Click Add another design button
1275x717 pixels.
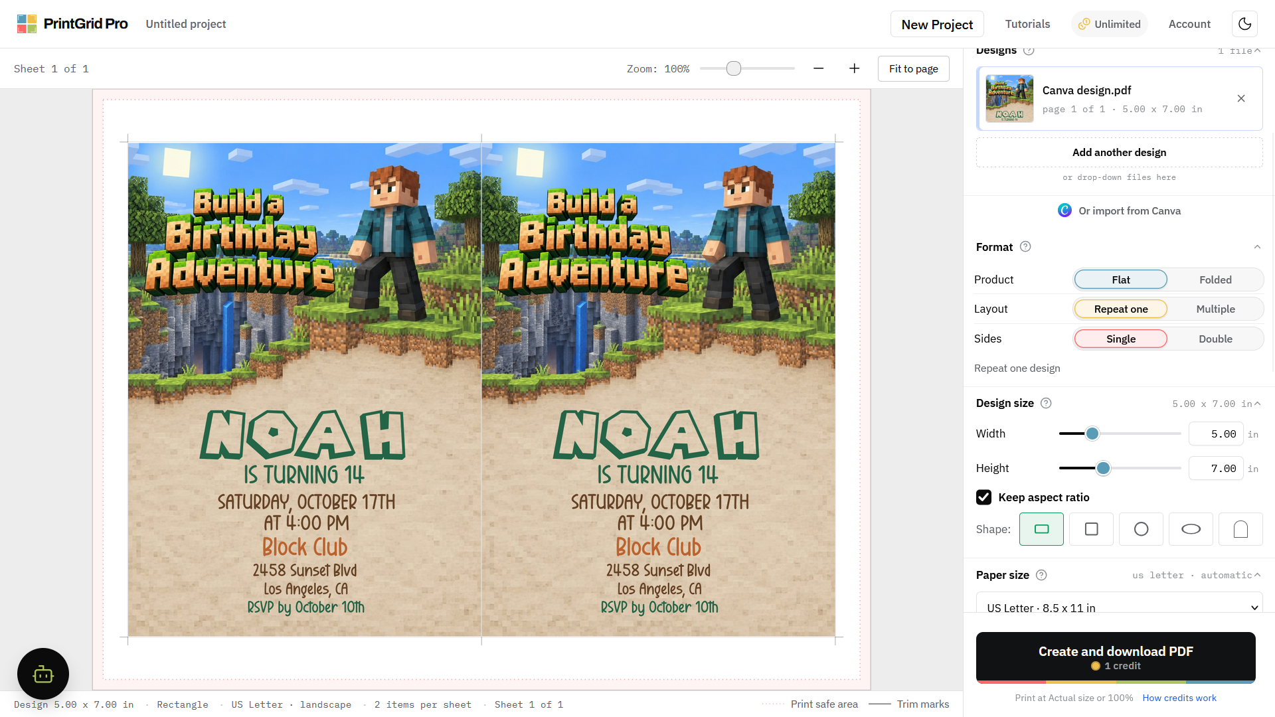[x=1120, y=152]
